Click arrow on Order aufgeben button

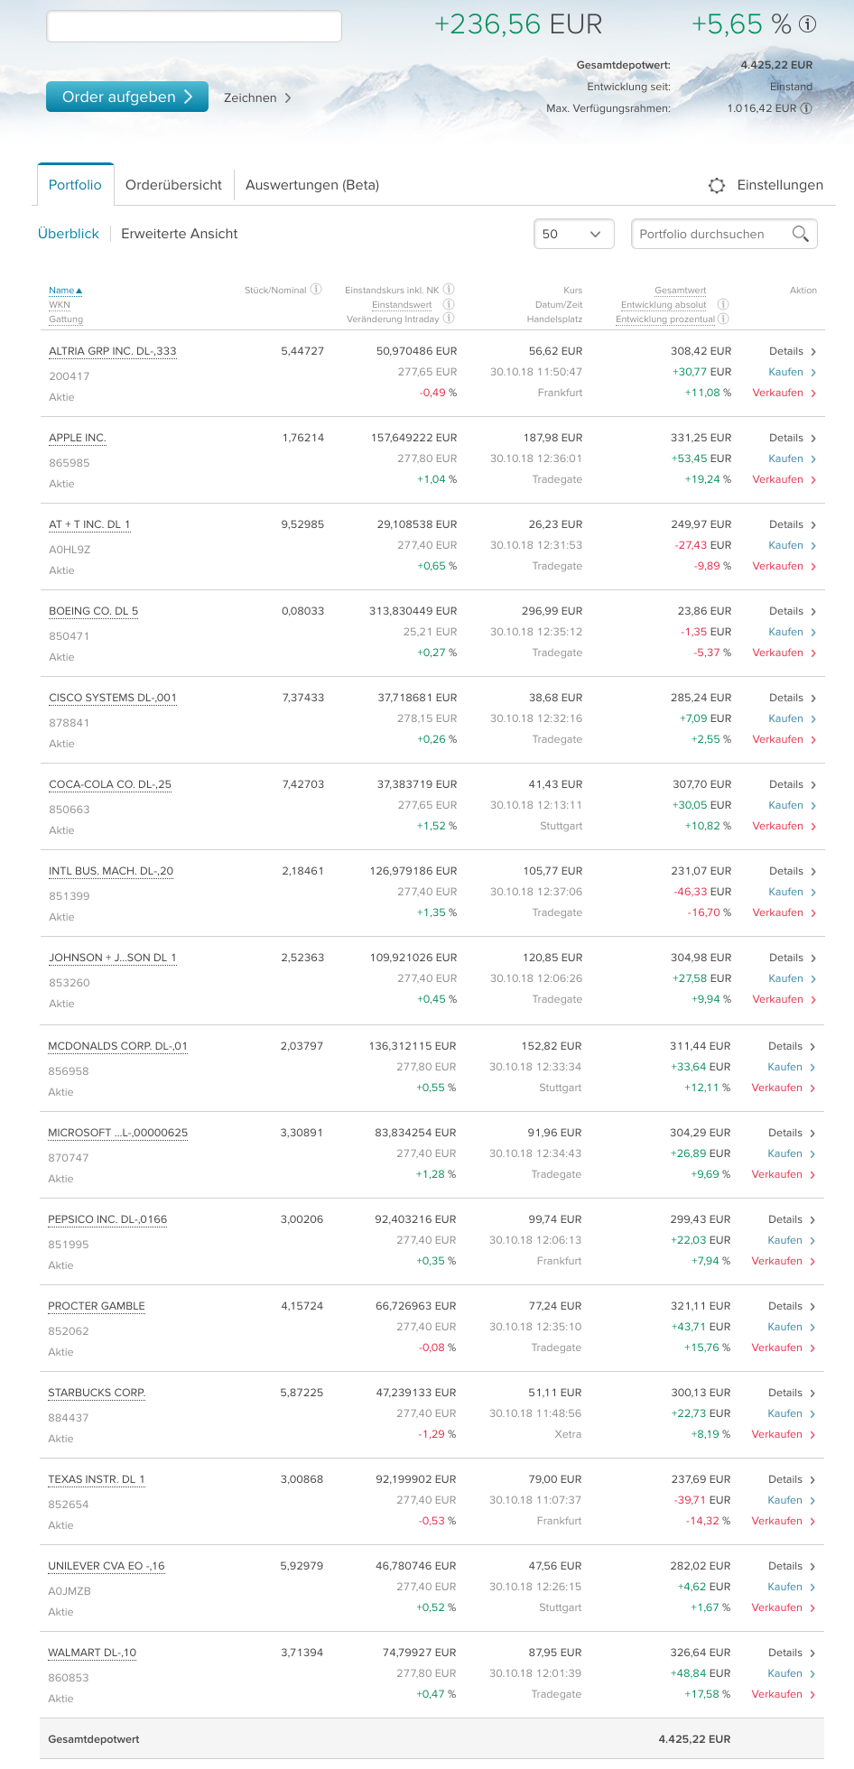coord(189,97)
